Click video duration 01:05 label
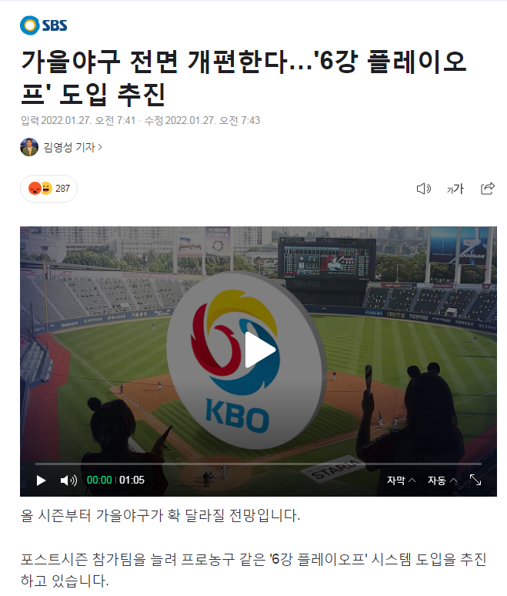Image resolution: width=507 pixels, height=596 pixels. coord(132,480)
